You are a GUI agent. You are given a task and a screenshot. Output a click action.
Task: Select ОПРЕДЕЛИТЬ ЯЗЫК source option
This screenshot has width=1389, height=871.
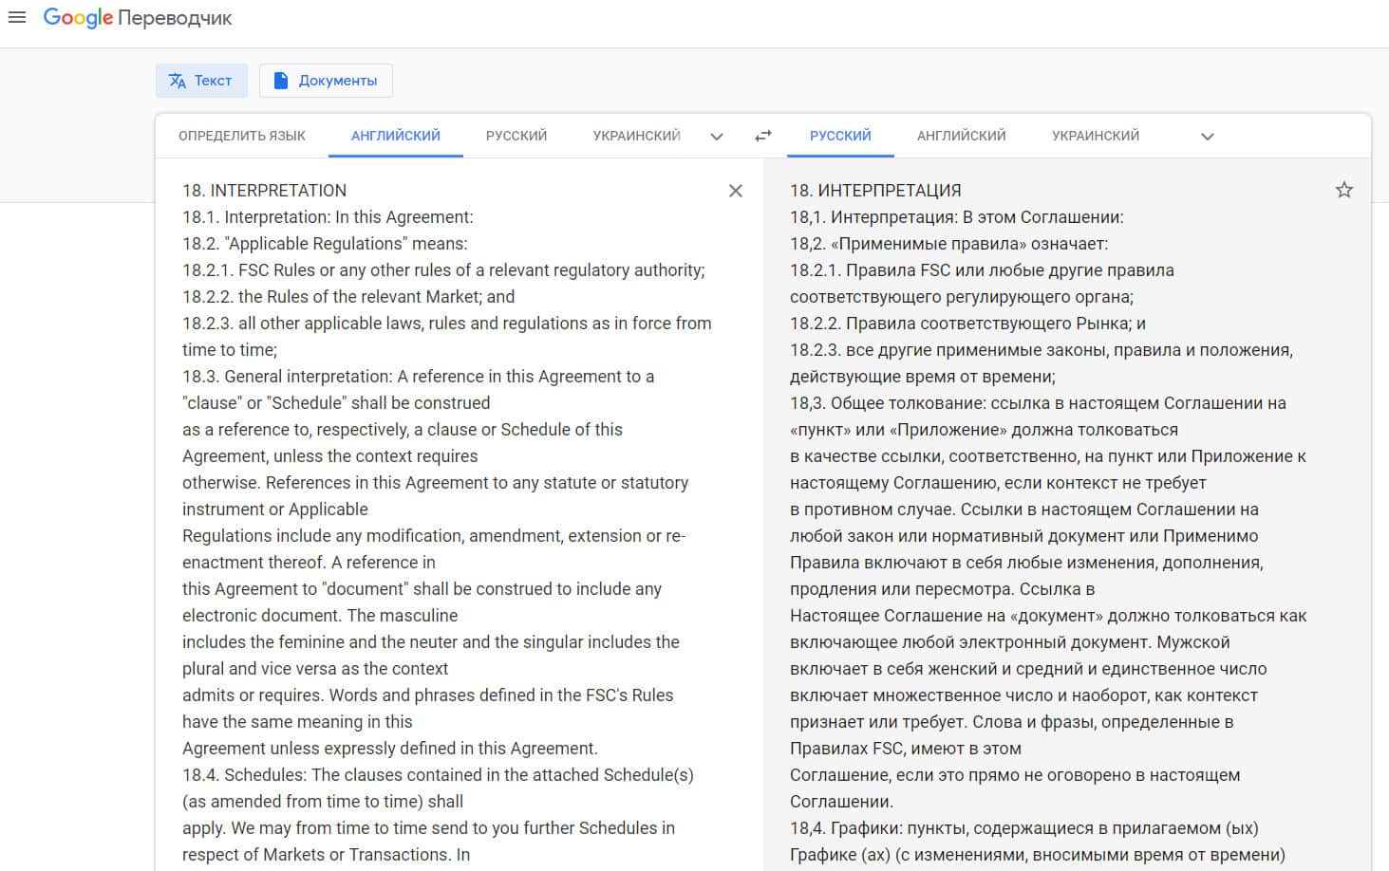coord(242,136)
